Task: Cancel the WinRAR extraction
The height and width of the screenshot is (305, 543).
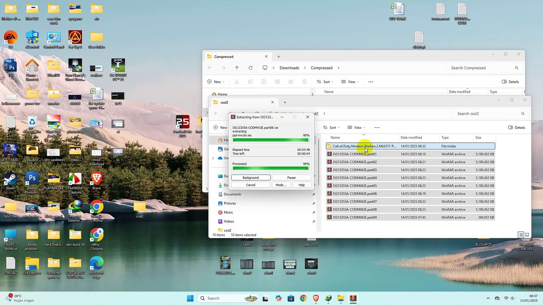Action: [x=251, y=185]
